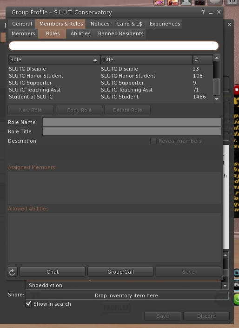This screenshot has width=239, height=328.
Task: Switch to the Notices tab
Action: click(100, 24)
